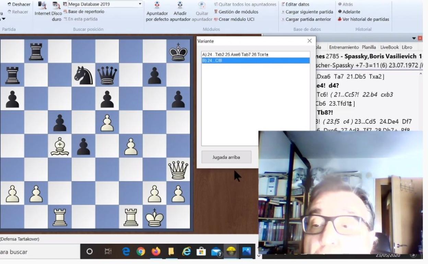The width and height of the screenshot is (428, 264).
Task: Close the Variante dialog
Action: tap(309, 41)
